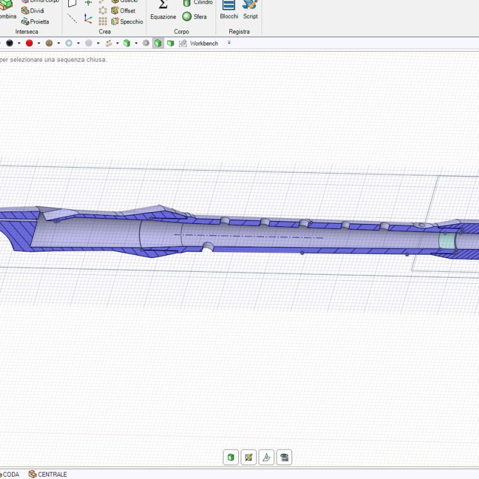Choose the Proietta tool
Screen dimensions: 479x479
pyautogui.click(x=35, y=22)
